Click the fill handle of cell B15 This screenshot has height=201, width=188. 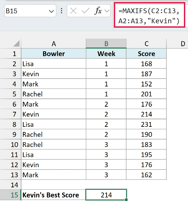point(126,200)
